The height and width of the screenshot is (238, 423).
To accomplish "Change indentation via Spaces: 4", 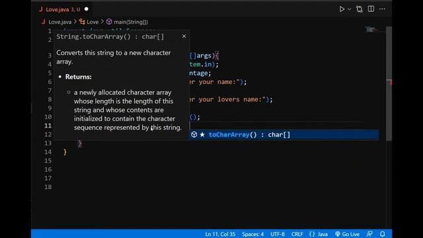I will point(252,234).
